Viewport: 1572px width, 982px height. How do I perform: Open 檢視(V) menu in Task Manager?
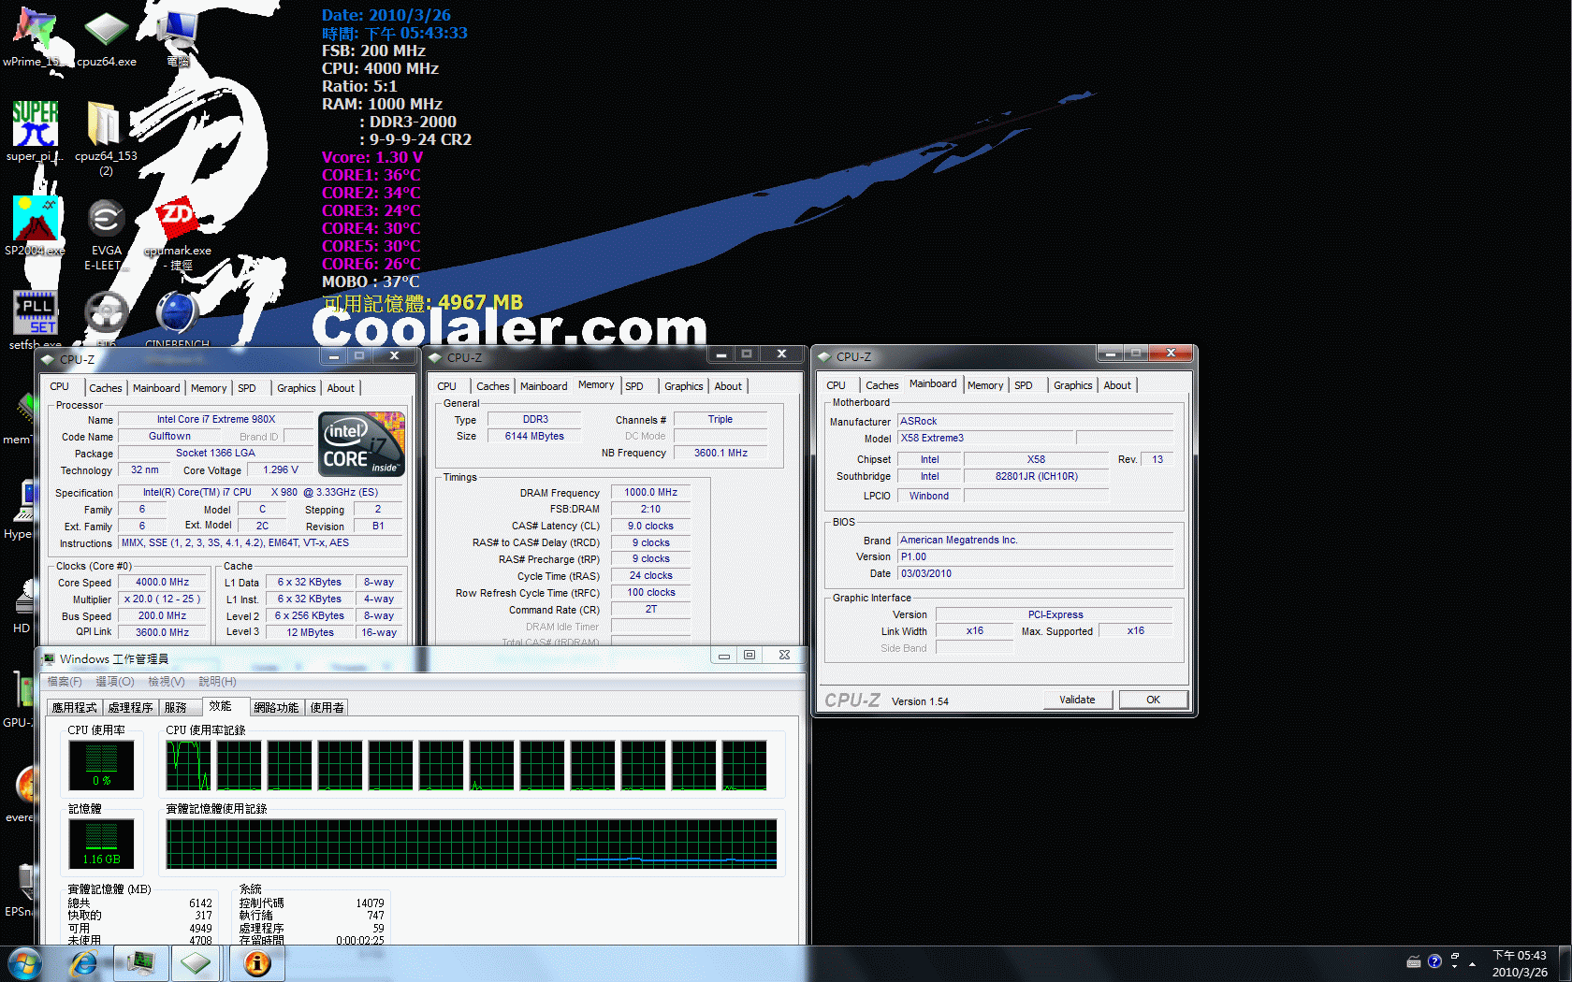[x=166, y=682]
